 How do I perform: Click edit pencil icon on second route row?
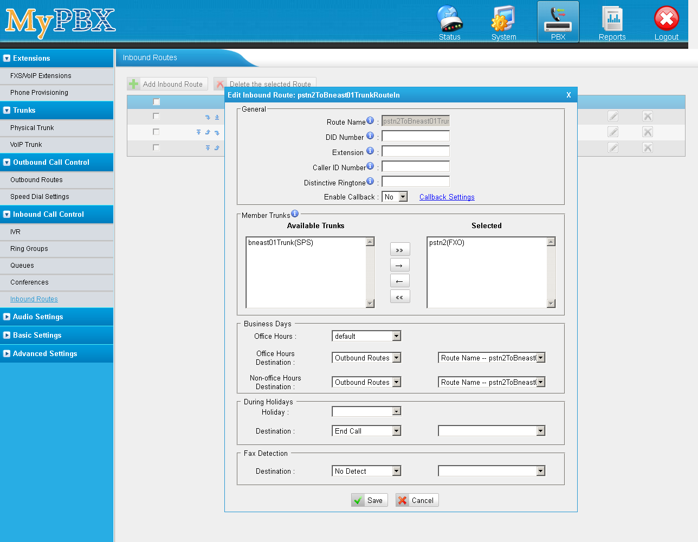click(613, 132)
